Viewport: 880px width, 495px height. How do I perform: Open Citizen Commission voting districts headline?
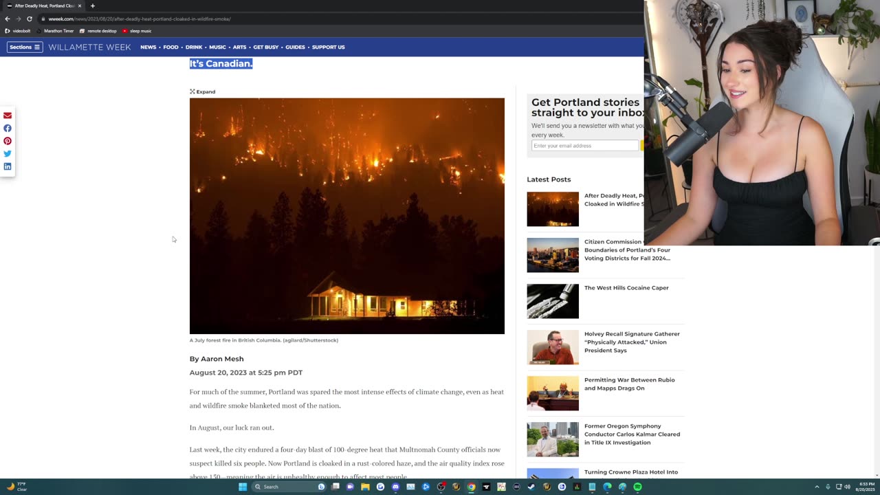(x=627, y=250)
